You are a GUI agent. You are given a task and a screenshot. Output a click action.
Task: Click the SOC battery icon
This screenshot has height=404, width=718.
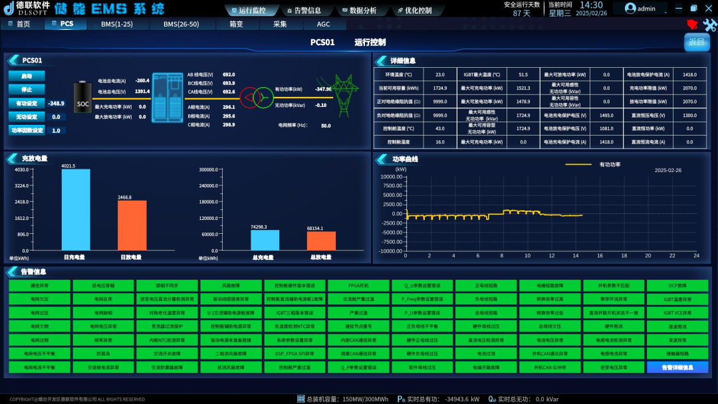(x=83, y=98)
